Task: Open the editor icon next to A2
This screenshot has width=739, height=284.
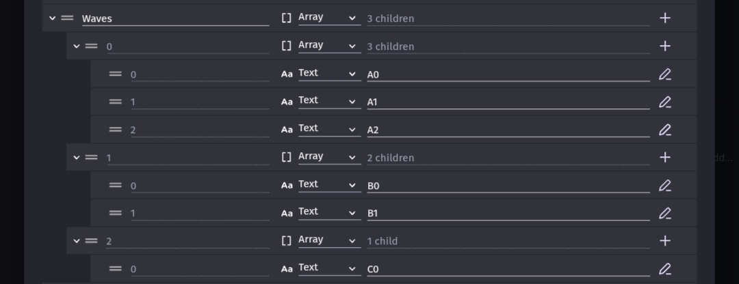Action: pyautogui.click(x=664, y=130)
